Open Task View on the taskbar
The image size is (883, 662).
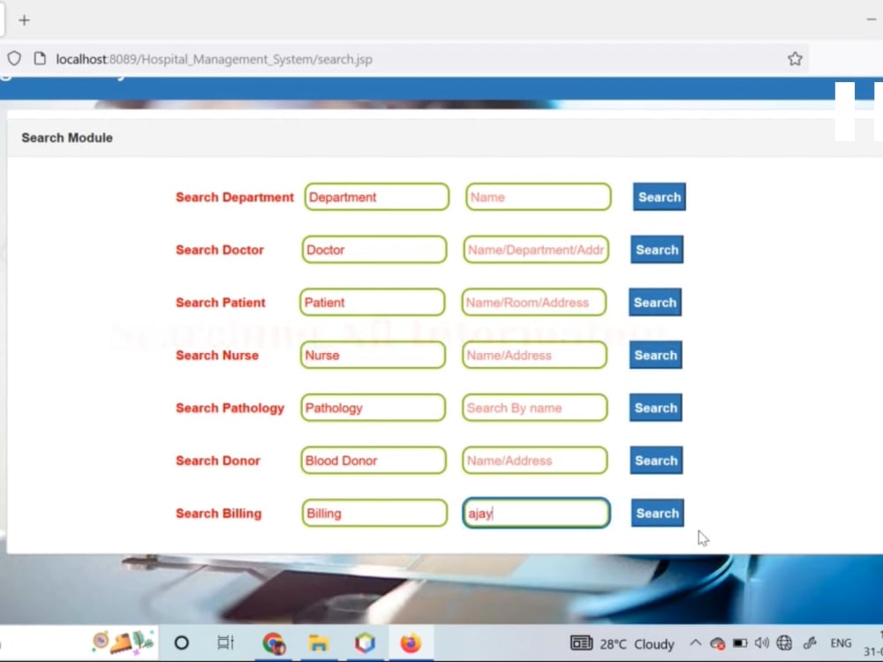225,643
